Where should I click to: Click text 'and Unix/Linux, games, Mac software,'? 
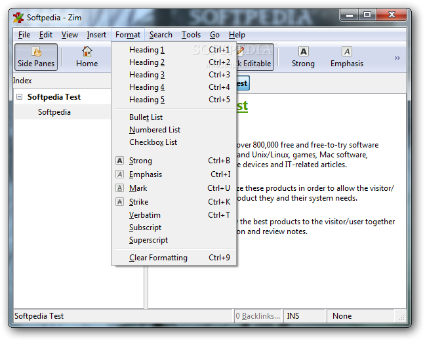click(x=302, y=155)
